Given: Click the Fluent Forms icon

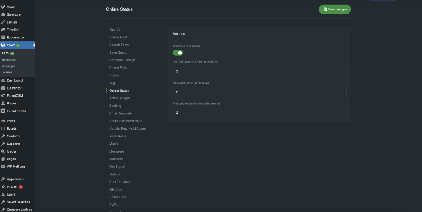Looking at the screenshot, I should coord(3,111).
